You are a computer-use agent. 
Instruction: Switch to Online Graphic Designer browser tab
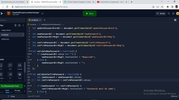79,2
